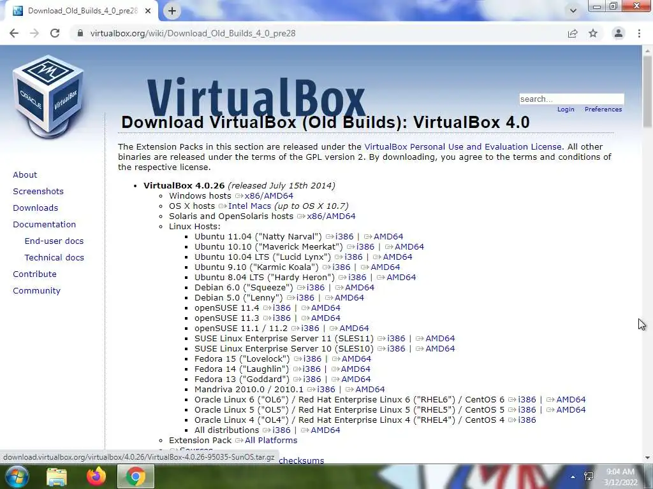
Task: Bookmark this page with the star icon
Action: click(593, 33)
